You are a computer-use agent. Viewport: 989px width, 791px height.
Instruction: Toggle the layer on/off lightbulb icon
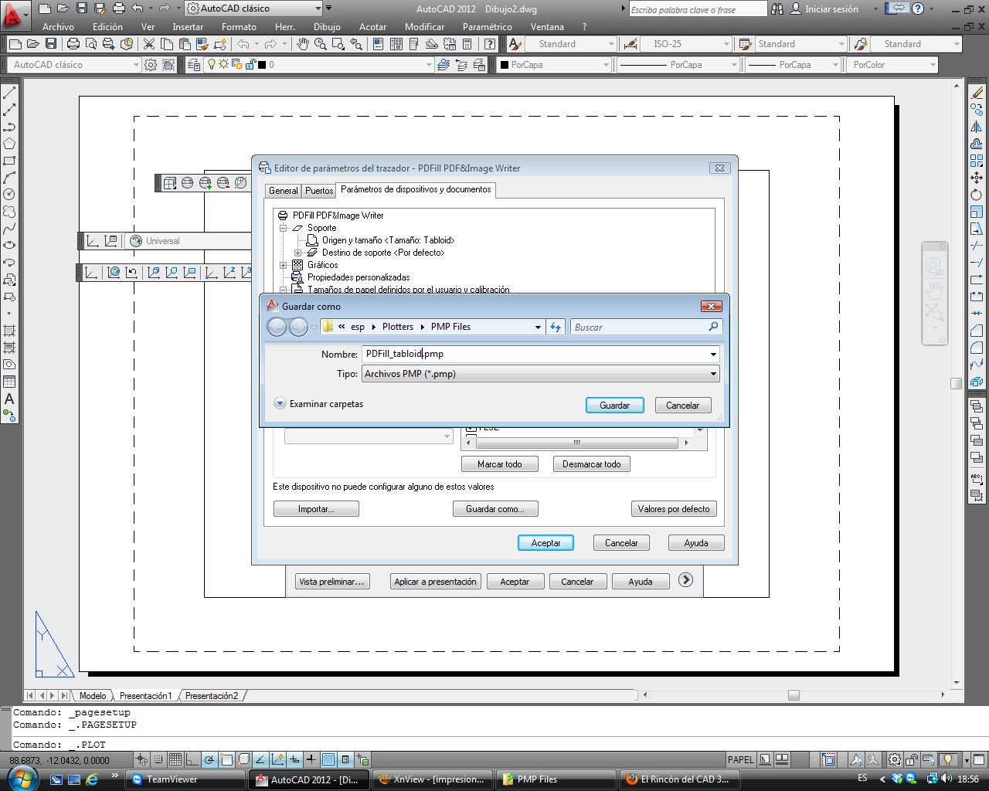point(212,65)
